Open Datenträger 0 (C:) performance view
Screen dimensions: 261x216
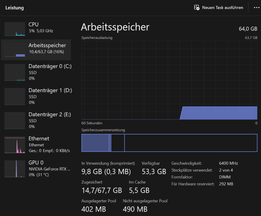50,66
